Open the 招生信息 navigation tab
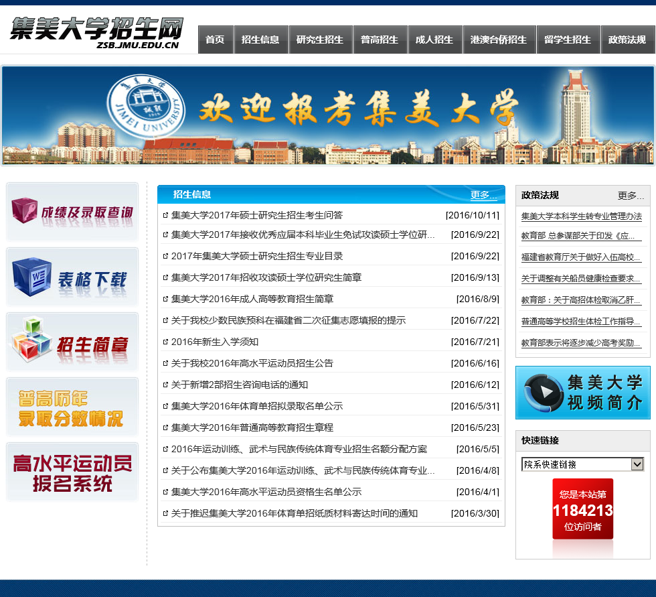This screenshot has width=656, height=597. point(261,40)
